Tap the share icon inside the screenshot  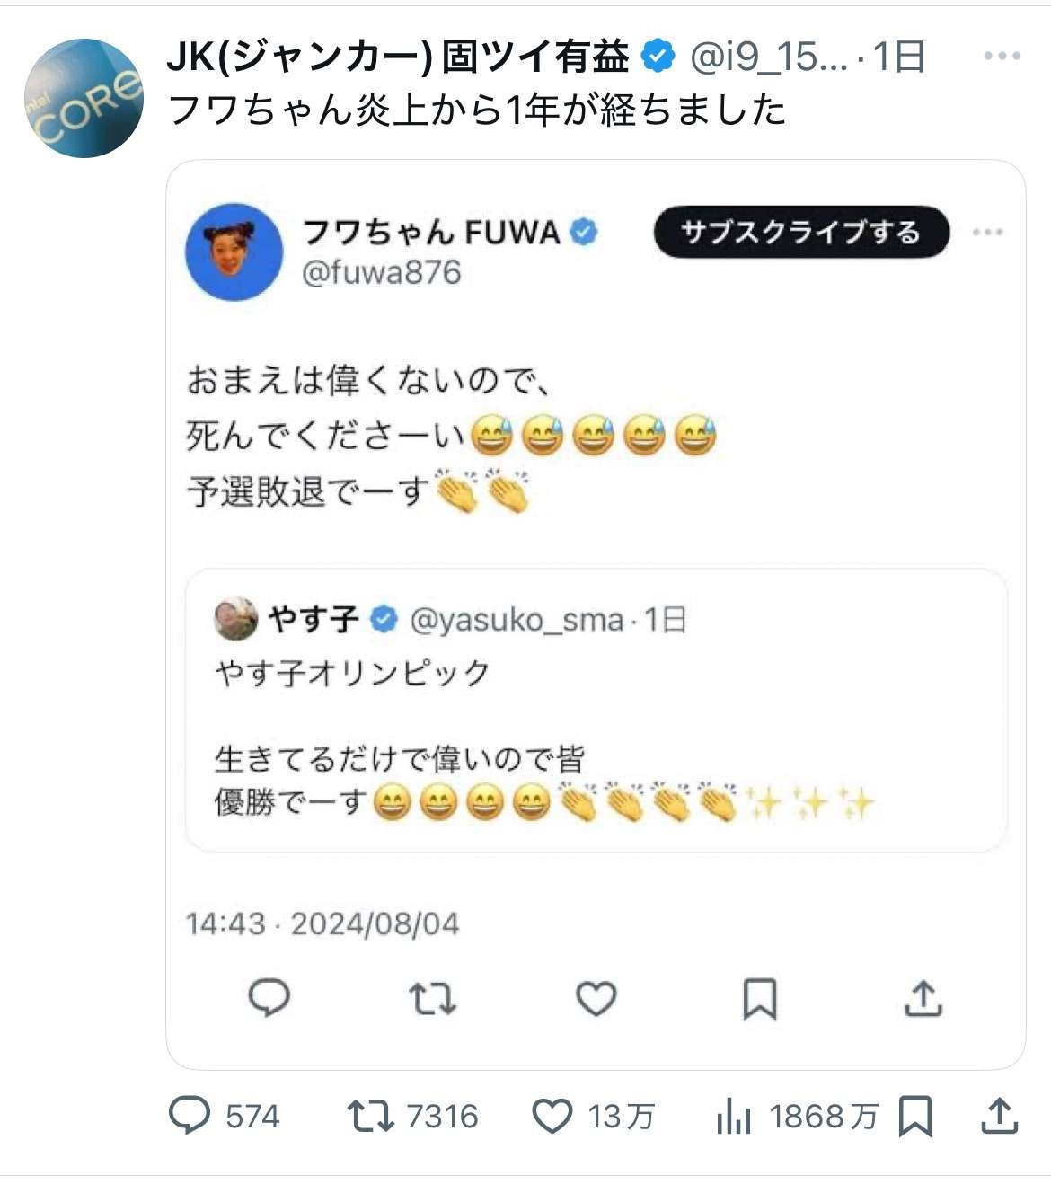point(923,998)
